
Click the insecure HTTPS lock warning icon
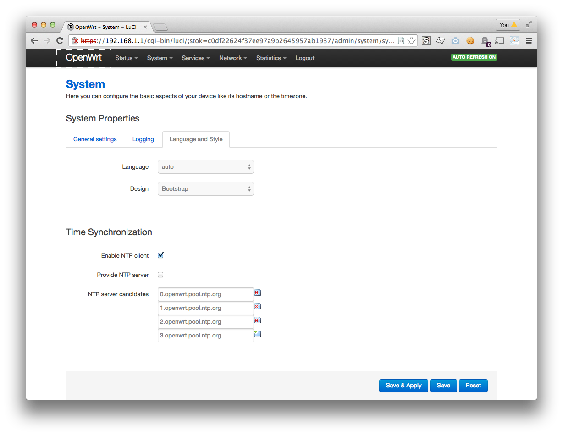[76, 41]
